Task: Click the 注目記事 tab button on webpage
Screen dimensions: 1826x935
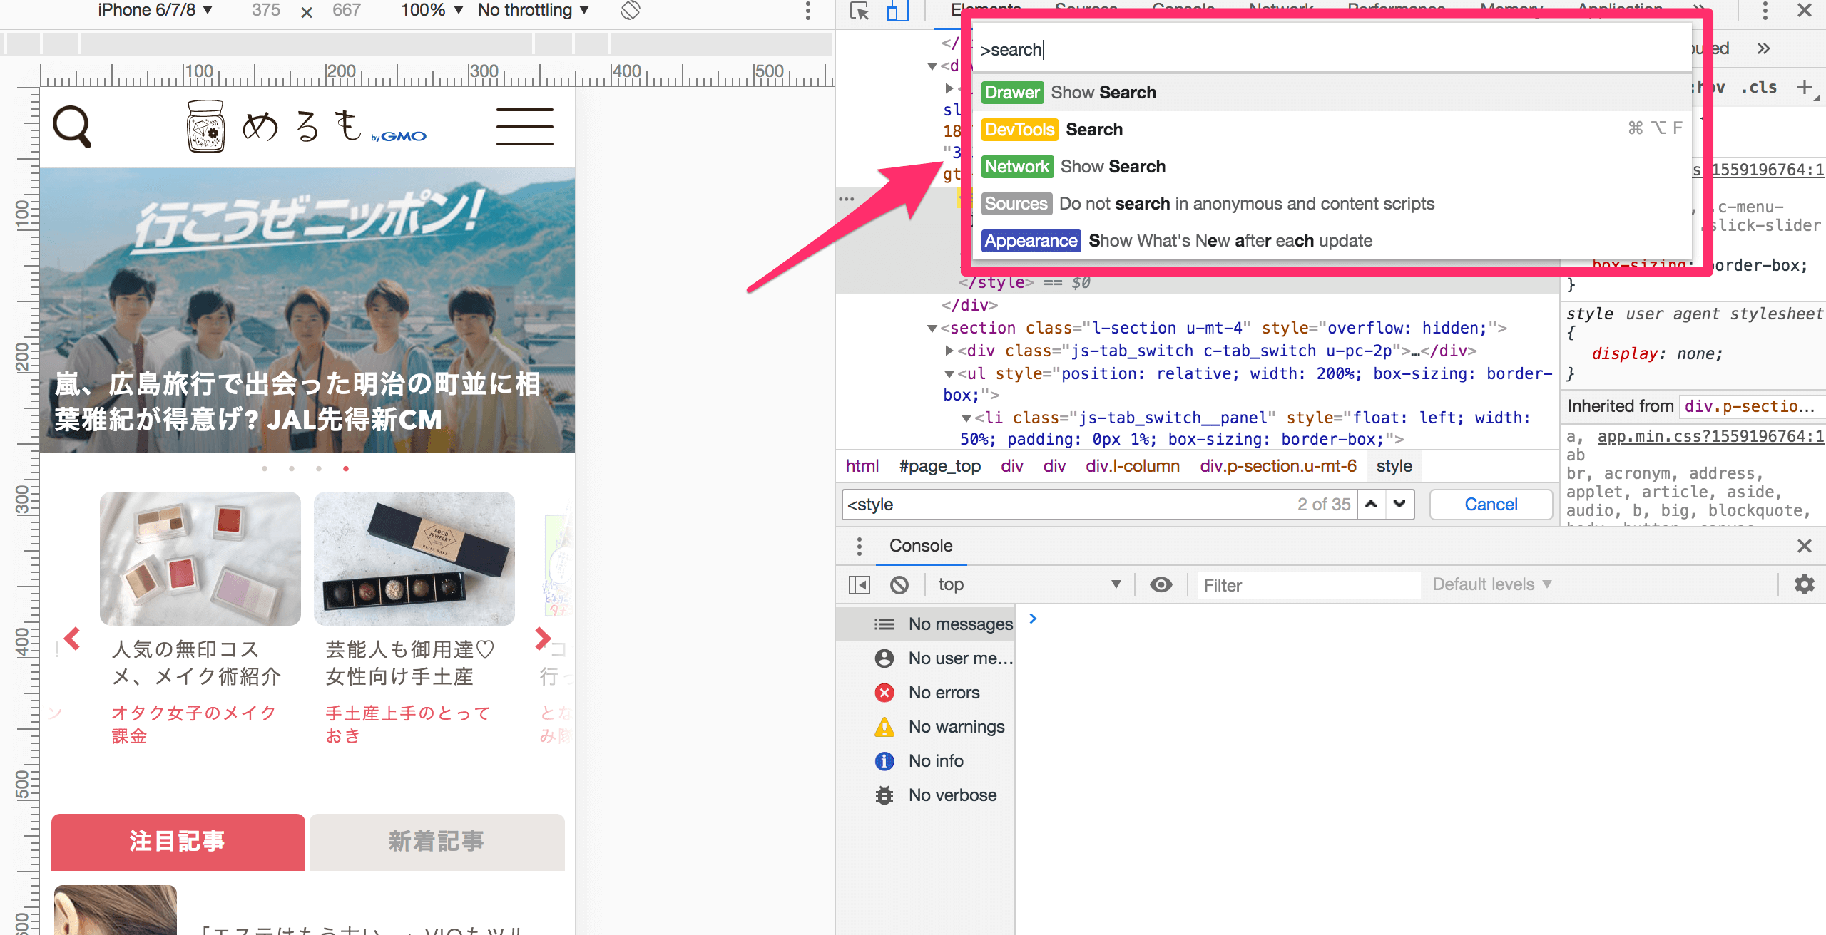Action: click(x=178, y=842)
